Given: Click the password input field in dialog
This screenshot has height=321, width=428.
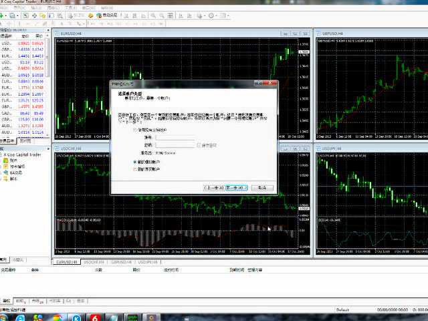Looking at the screenshot, I should [x=175, y=145].
